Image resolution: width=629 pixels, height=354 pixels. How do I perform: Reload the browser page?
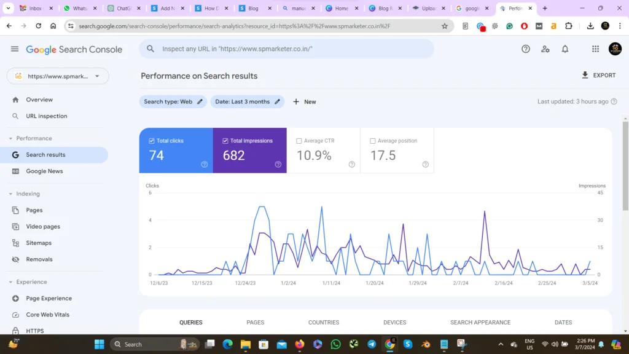click(x=38, y=26)
